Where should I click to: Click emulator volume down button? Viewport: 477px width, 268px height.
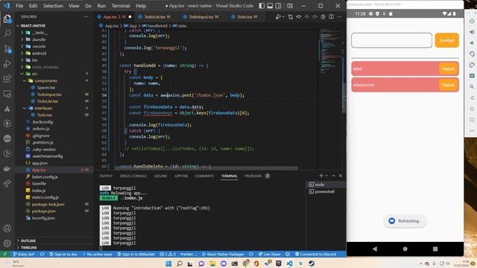pyautogui.click(x=472, y=43)
